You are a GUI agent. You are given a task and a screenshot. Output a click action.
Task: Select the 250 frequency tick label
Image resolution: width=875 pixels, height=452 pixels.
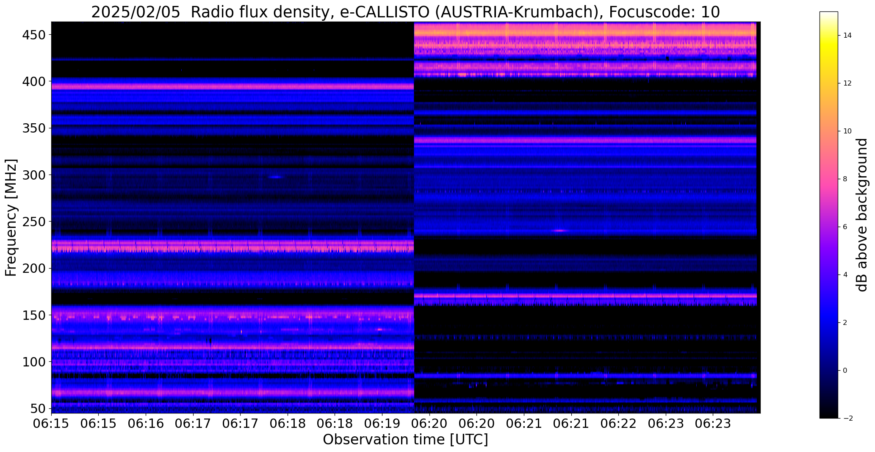tap(33, 221)
